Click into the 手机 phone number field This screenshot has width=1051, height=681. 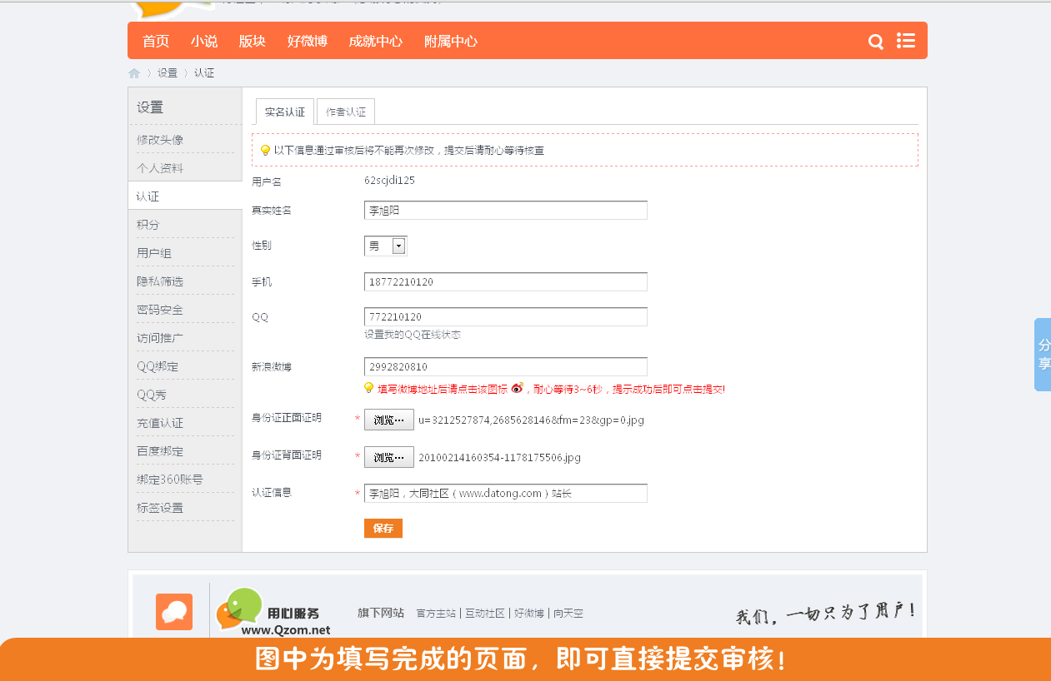[505, 282]
